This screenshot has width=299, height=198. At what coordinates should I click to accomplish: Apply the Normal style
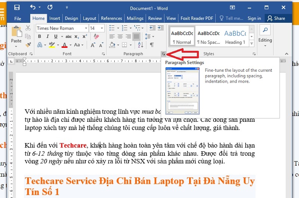(182, 36)
